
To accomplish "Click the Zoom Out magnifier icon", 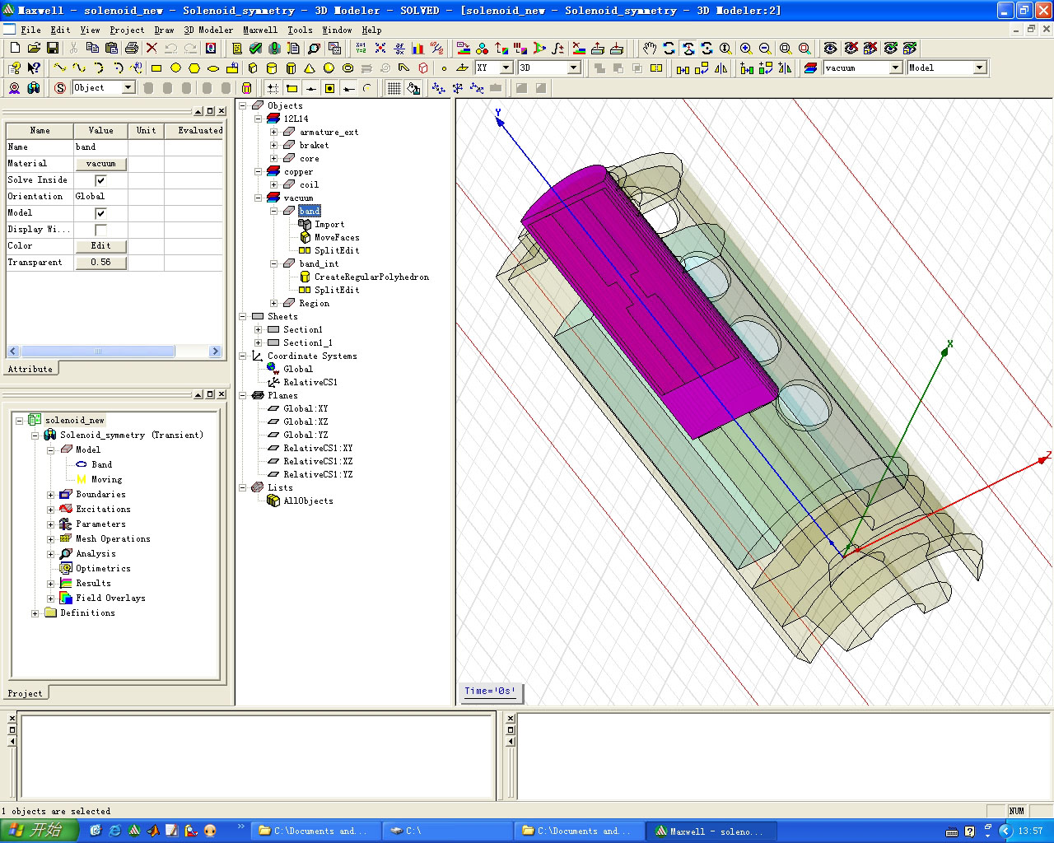I will pyautogui.click(x=764, y=49).
